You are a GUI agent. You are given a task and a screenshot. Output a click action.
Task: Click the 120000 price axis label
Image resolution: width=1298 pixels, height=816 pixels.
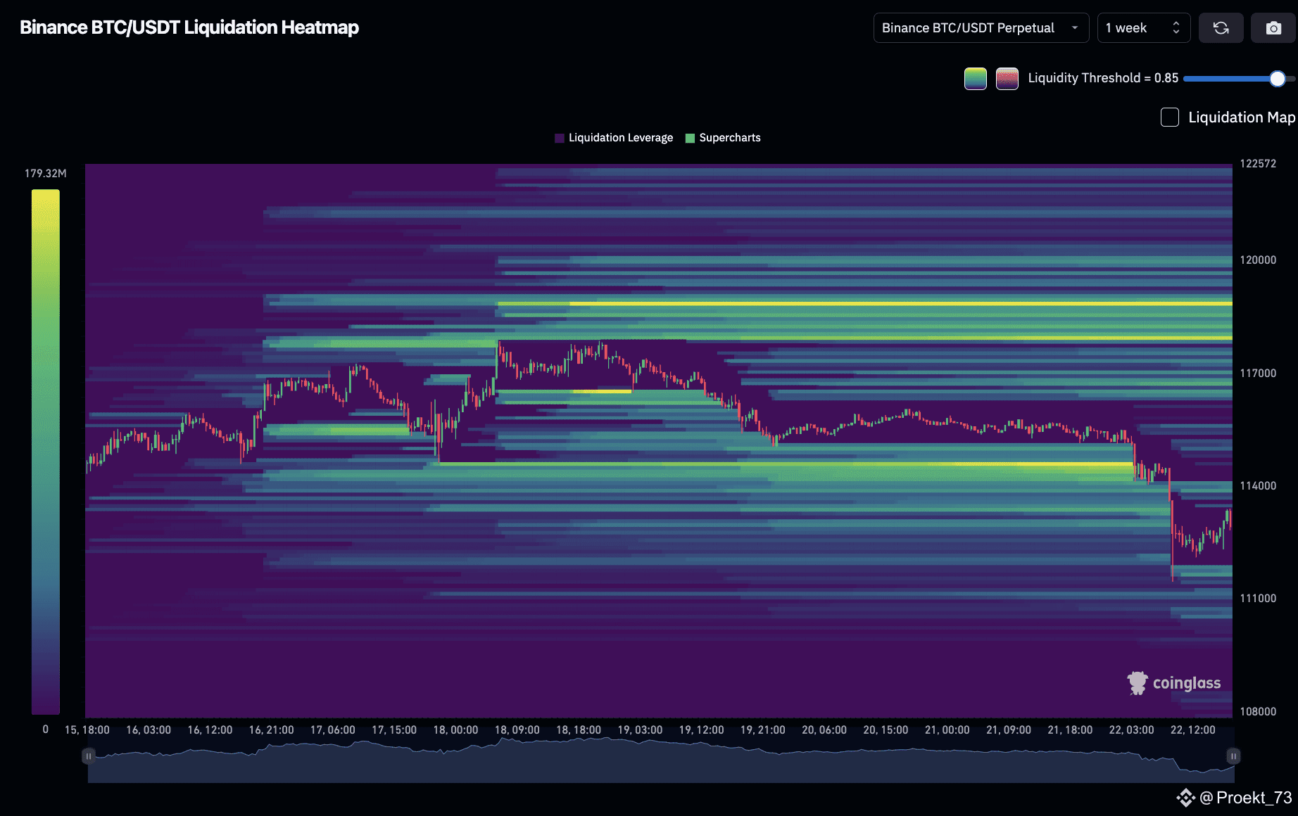(1258, 260)
